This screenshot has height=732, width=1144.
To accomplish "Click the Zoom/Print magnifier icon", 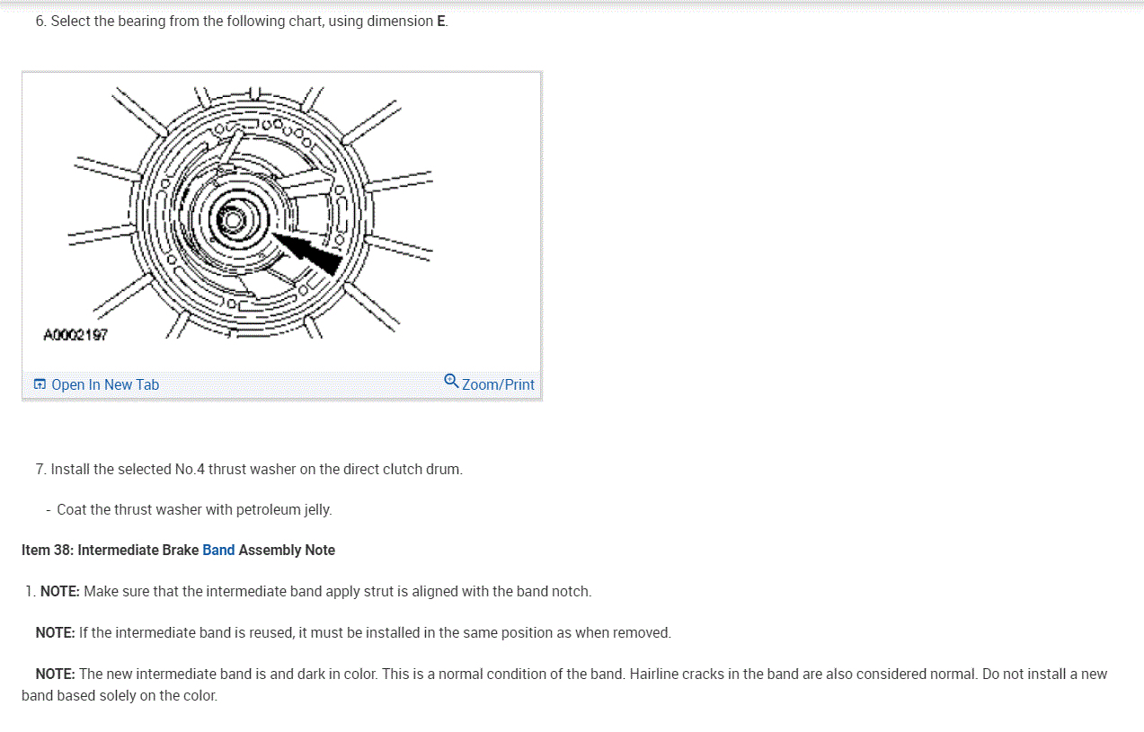I will [451, 381].
